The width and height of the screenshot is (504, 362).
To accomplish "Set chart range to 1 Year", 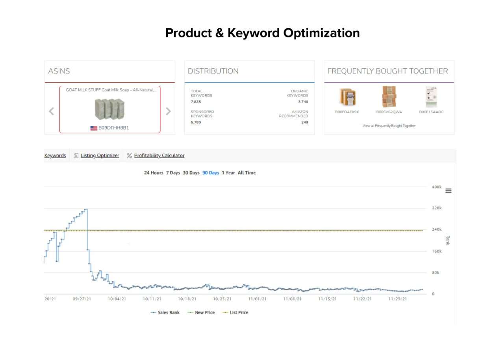I will tap(228, 173).
